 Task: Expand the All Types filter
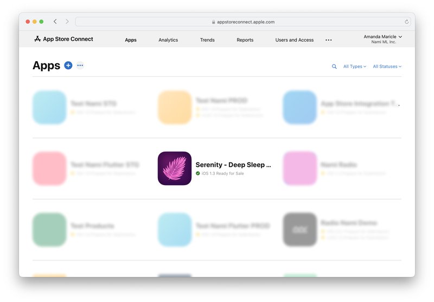355,67
